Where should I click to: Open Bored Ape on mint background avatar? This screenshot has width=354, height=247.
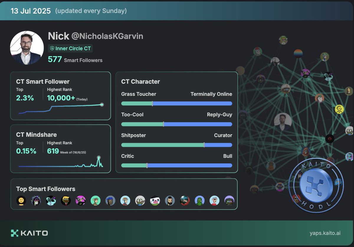96,200
